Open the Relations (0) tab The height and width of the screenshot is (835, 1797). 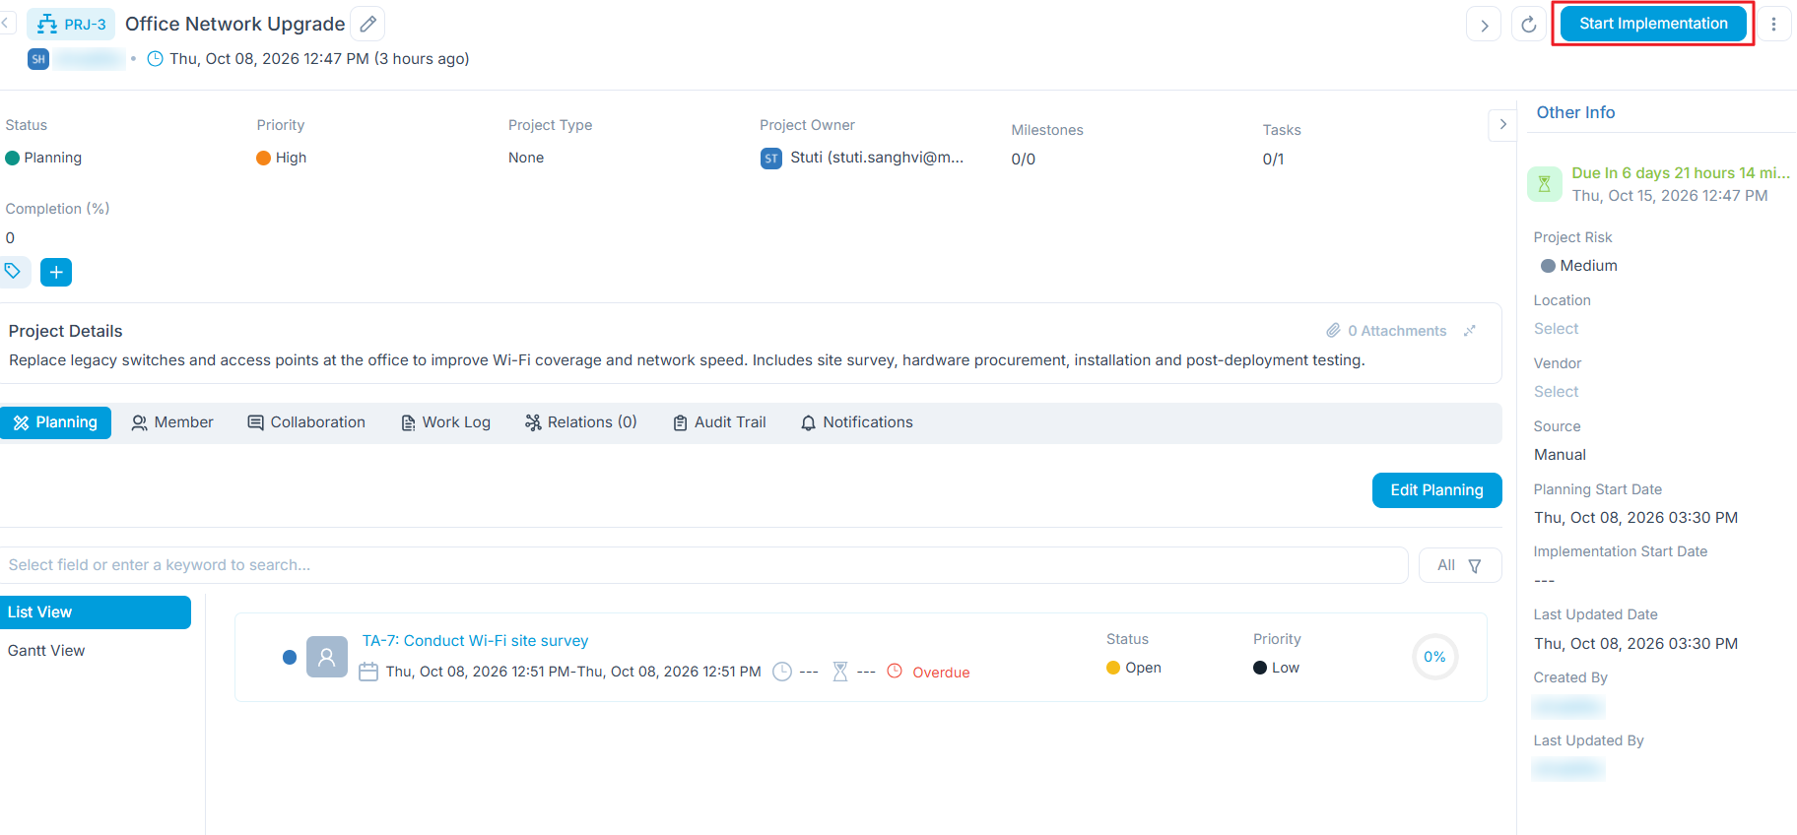[x=580, y=422]
